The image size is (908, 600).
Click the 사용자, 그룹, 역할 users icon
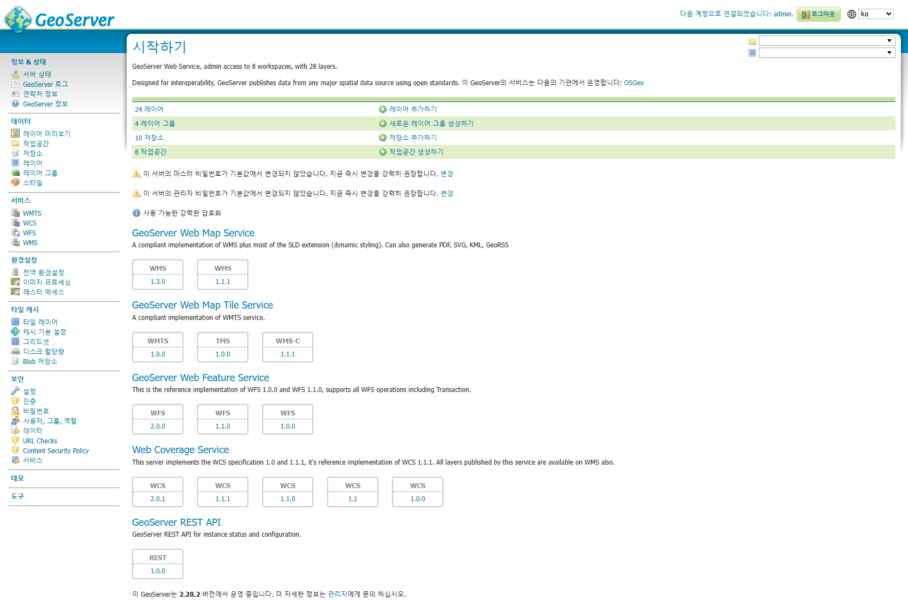coord(15,421)
